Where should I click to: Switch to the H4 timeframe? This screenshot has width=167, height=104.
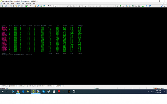pos(105,6)
